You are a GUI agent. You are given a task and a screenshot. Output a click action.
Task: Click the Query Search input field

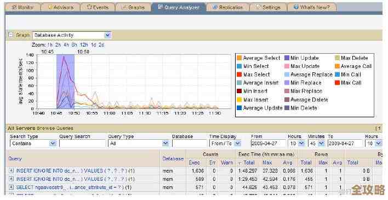tap(82, 144)
